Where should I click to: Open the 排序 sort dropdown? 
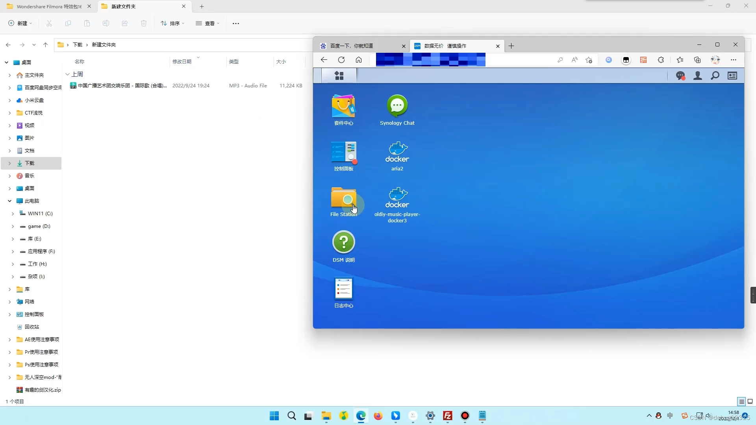coord(172,24)
